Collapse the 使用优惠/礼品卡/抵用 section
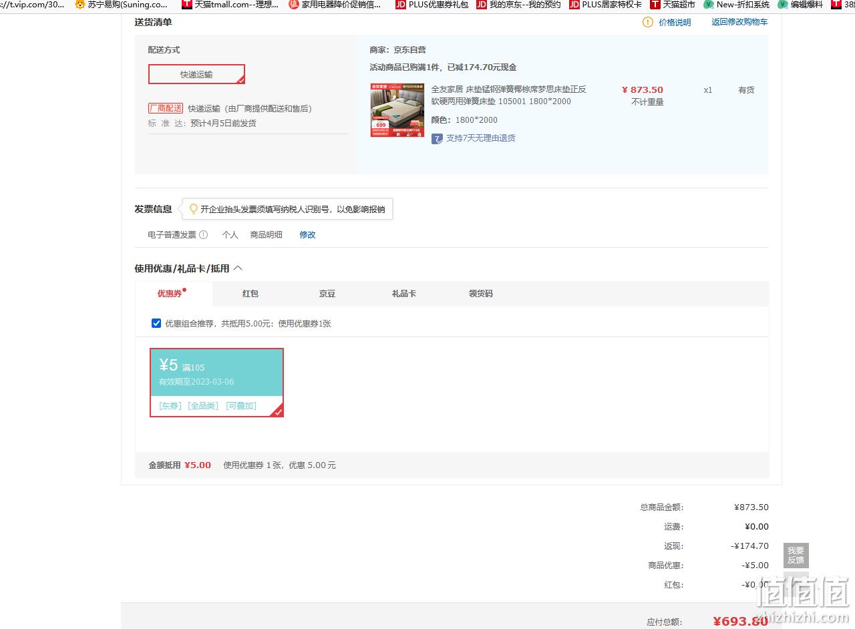Screen dimensions: 855x629 (238, 268)
